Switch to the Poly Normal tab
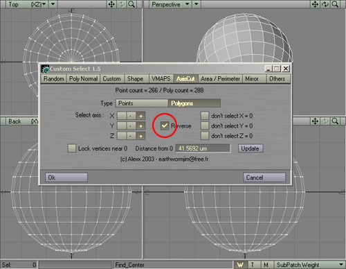Image resolution: width=346 pixels, height=269 pixels. pyautogui.click(x=83, y=79)
